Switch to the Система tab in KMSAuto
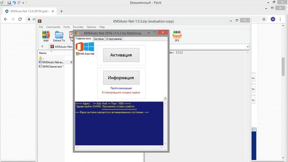The width and height of the screenshot is (288, 162). [x=99, y=39]
